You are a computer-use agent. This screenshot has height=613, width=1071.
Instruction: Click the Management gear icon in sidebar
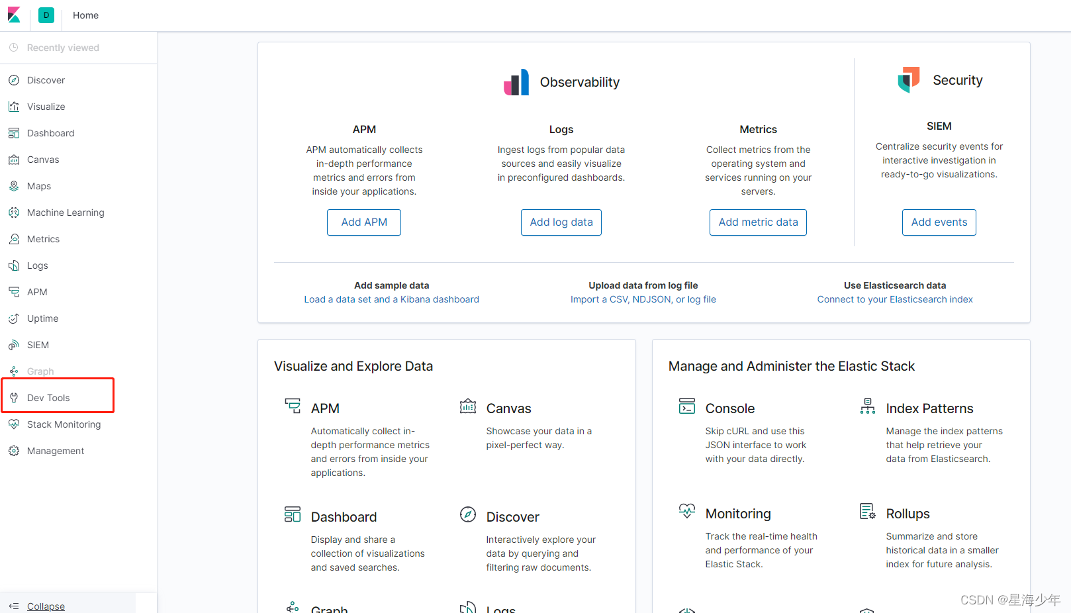14,451
